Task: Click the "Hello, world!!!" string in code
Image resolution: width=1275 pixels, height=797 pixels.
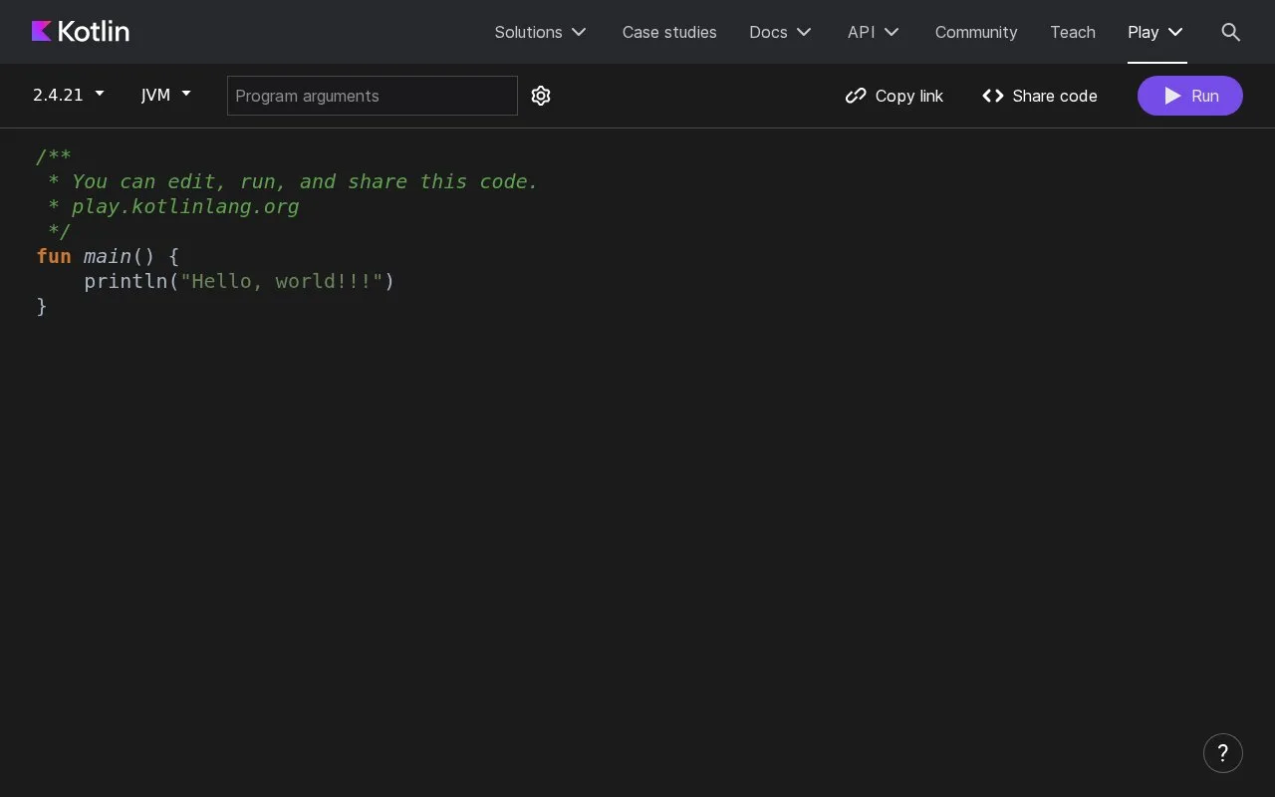Action: 282,281
